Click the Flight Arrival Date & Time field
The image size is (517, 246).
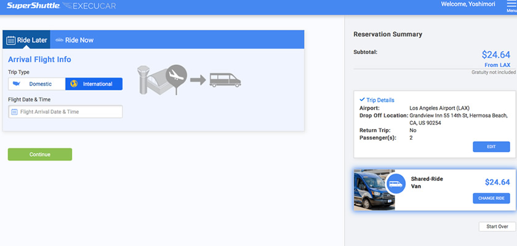pos(69,112)
